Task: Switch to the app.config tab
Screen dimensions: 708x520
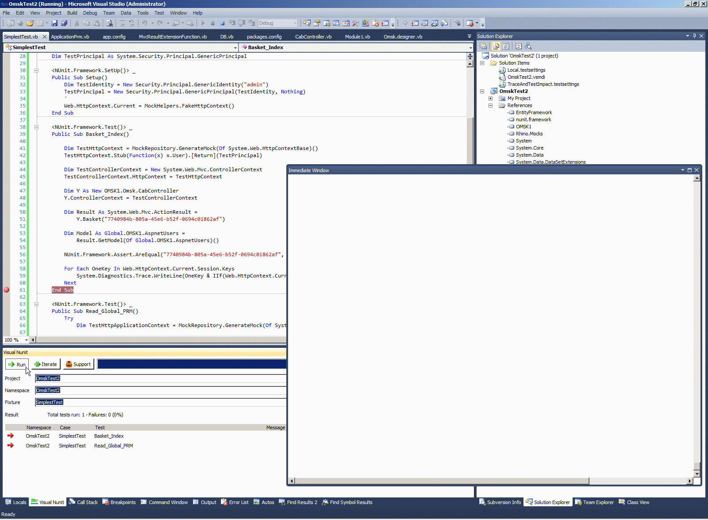Action: point(114,37)
